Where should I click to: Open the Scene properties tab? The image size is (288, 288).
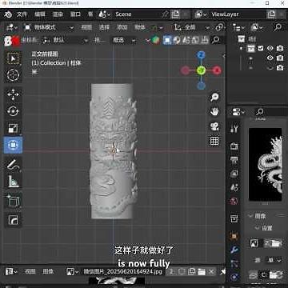pyautogui.click(x=234, y=187)
